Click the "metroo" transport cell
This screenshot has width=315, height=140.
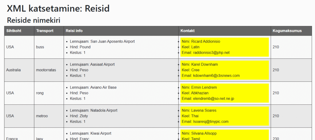click(x=42, y=116)
